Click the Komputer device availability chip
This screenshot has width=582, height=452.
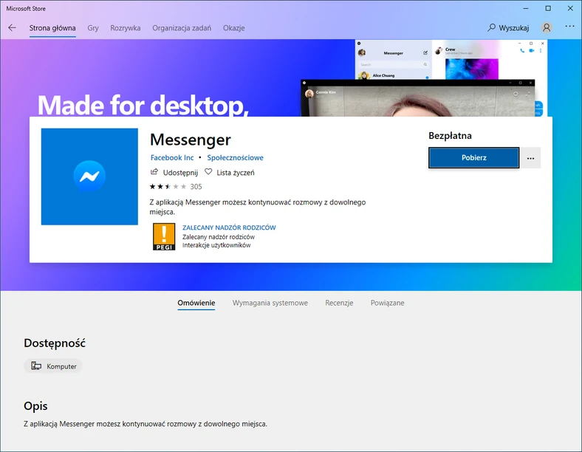(x=53, y=366)
